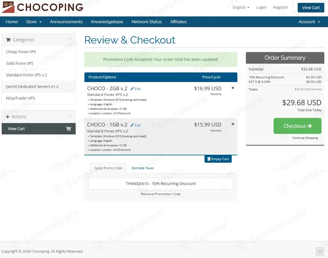The image size is (328, 258).
Task: Open [semi] Dedicated Servers v1.2 category
Action: pos(39,87)
